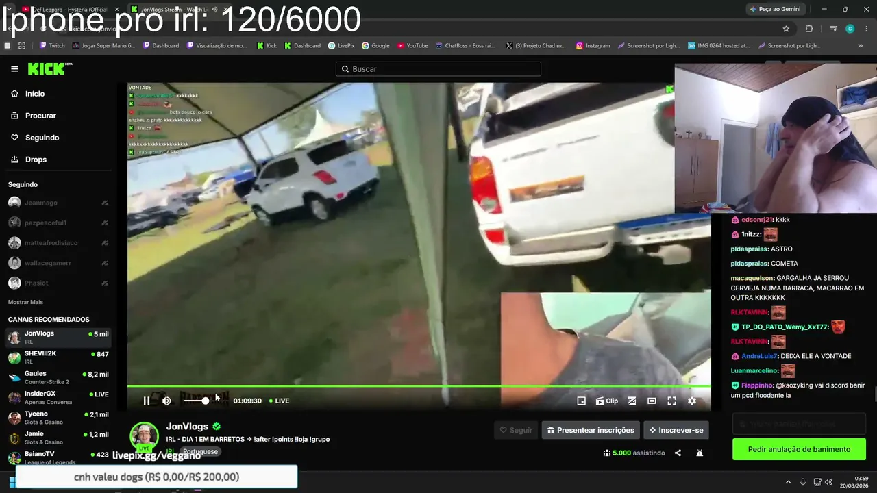Create a Clip of the stream
The image size is (877, 493).
pyautogui.click(x=606, y=401)
